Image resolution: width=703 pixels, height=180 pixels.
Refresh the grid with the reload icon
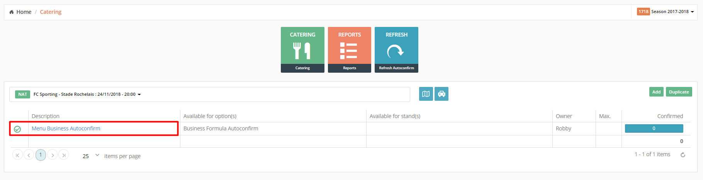point(683,155)
